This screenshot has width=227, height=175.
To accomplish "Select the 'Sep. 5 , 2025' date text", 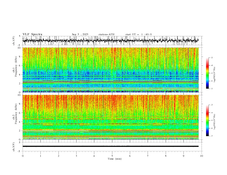I will pos(80,34).
